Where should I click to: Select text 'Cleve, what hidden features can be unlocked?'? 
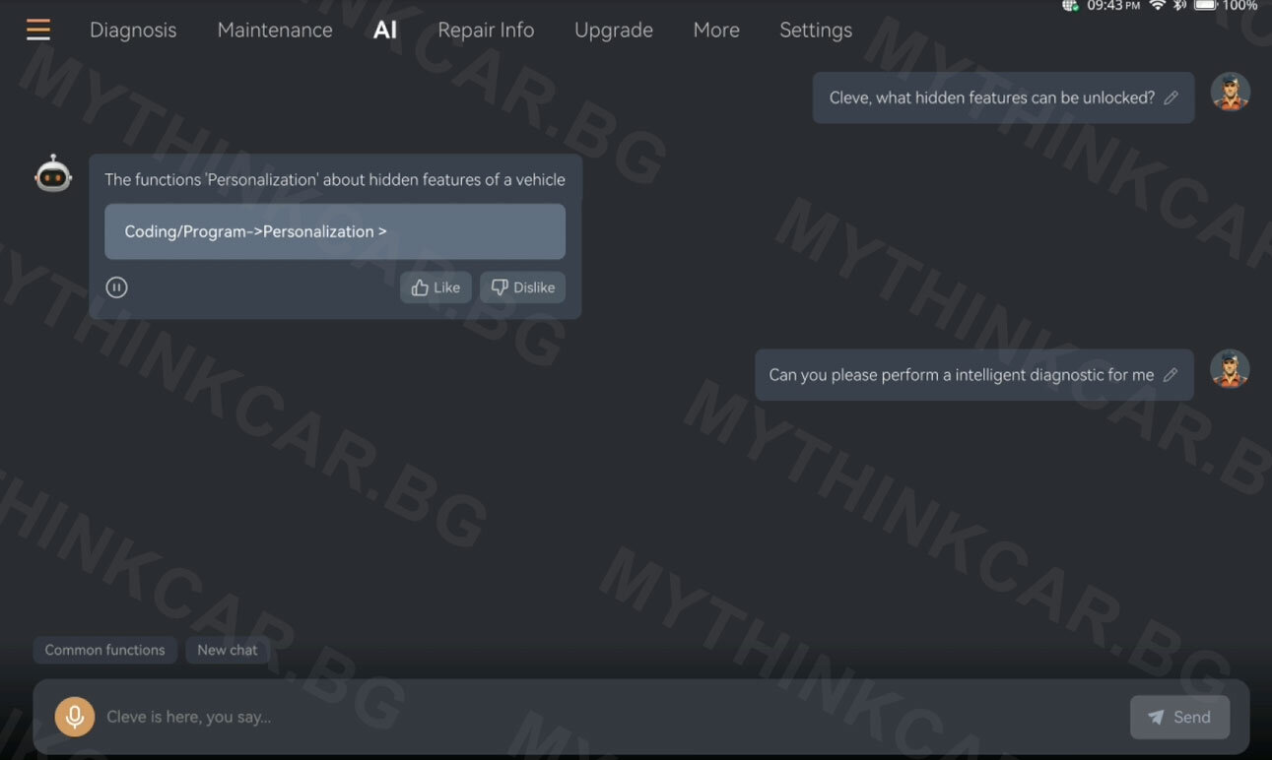(992, 97)
